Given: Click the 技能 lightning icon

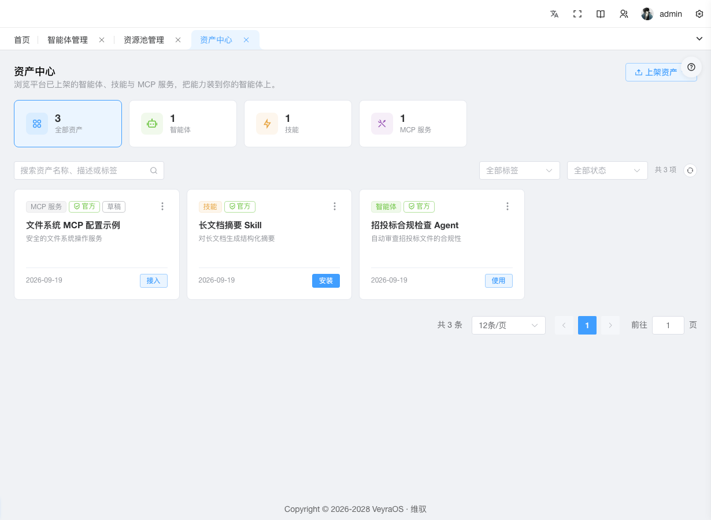Looking at the screenshot, I should (267, 124).
